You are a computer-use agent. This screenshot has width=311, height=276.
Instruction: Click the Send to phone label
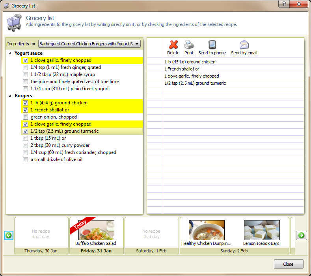click(x=212, y=53)
